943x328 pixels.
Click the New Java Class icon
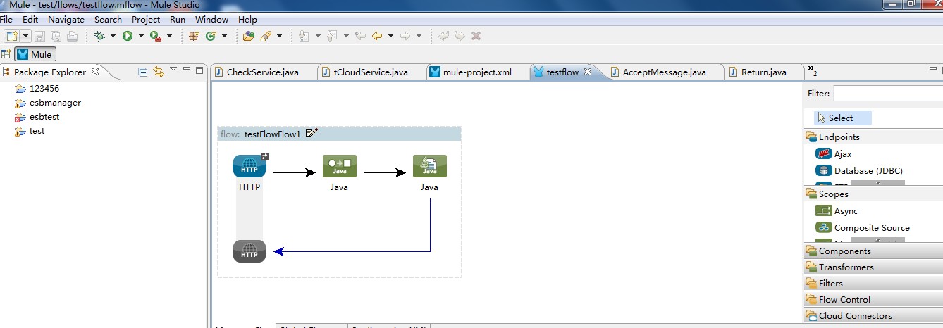click(210, 36)
